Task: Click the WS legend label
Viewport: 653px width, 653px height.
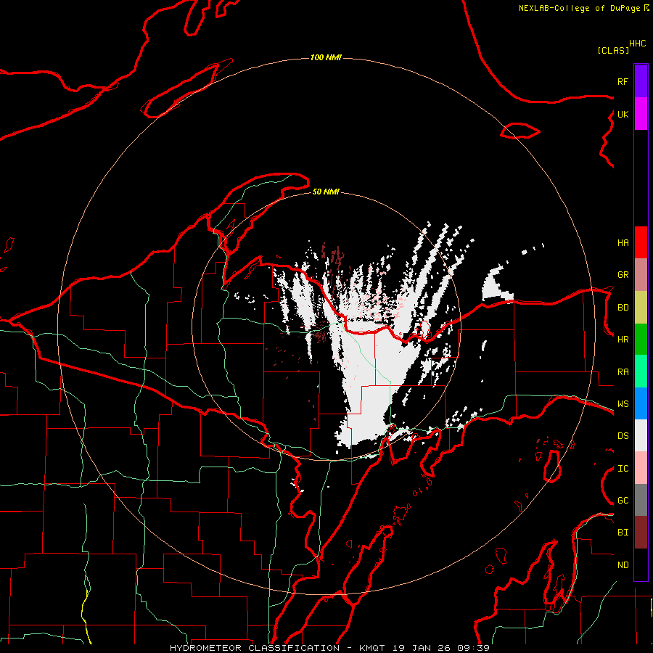Action: click(623, 404)
